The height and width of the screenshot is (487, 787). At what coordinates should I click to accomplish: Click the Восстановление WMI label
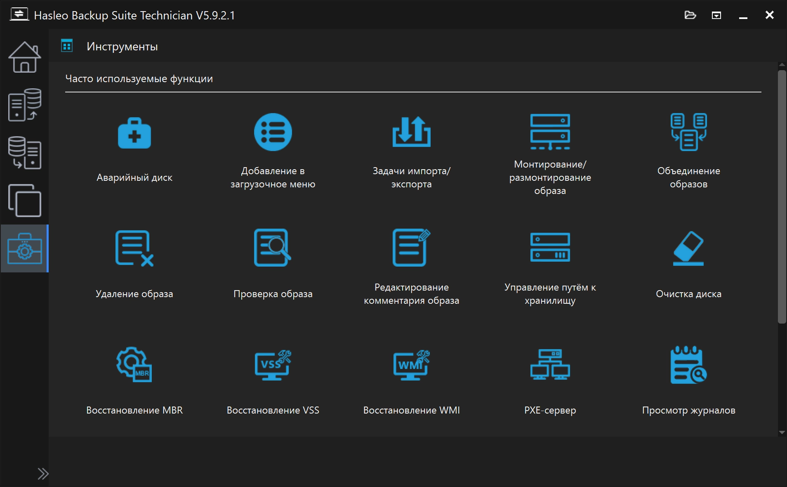[x=412, y=410]
